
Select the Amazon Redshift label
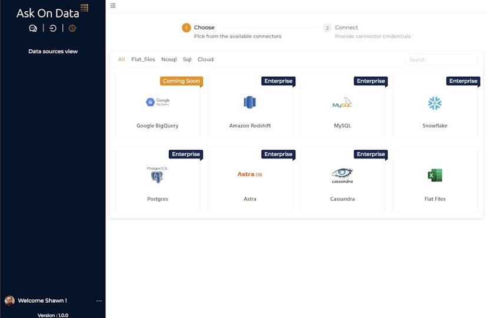[x=250, y=126]
